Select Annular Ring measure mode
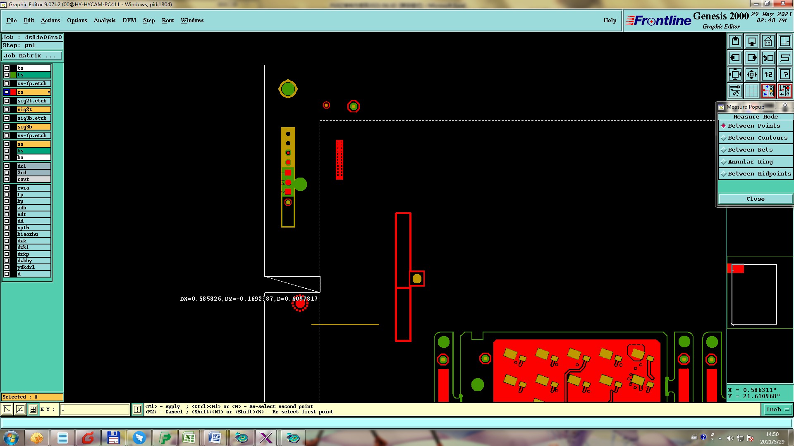 coord(756,162)
